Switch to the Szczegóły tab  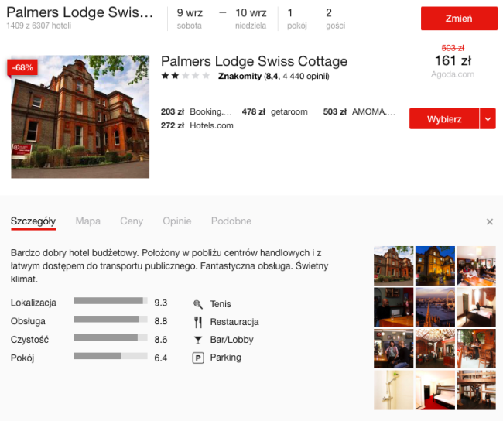coord(33,221)
